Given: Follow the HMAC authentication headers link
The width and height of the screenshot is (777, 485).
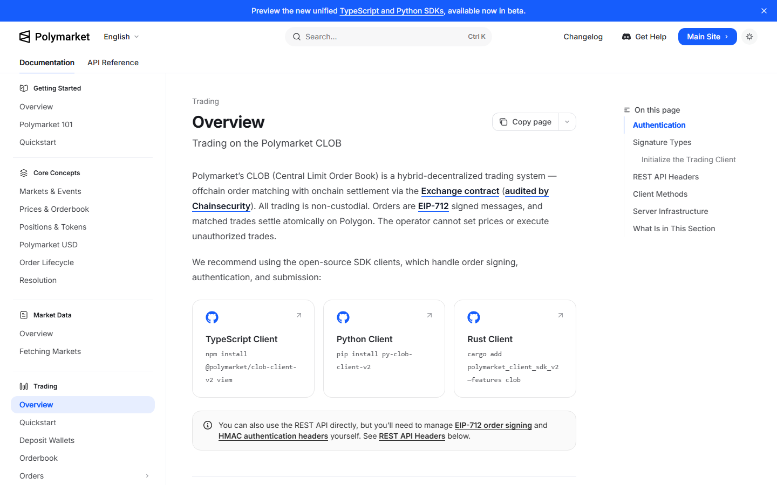Looking at the screenshot, I should [x=273, y=436].
